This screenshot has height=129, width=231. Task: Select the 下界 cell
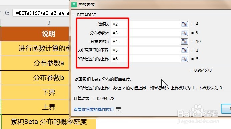coord(35,92)
